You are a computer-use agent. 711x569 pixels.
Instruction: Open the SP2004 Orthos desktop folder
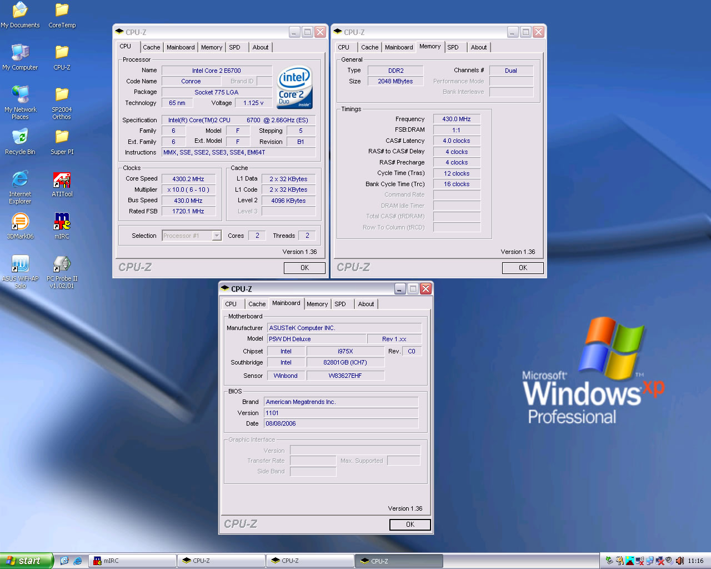(x=62, y=102)
